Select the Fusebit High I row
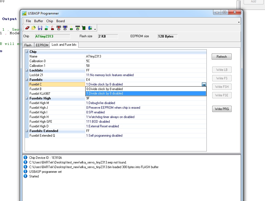 [x=118, y=112]
